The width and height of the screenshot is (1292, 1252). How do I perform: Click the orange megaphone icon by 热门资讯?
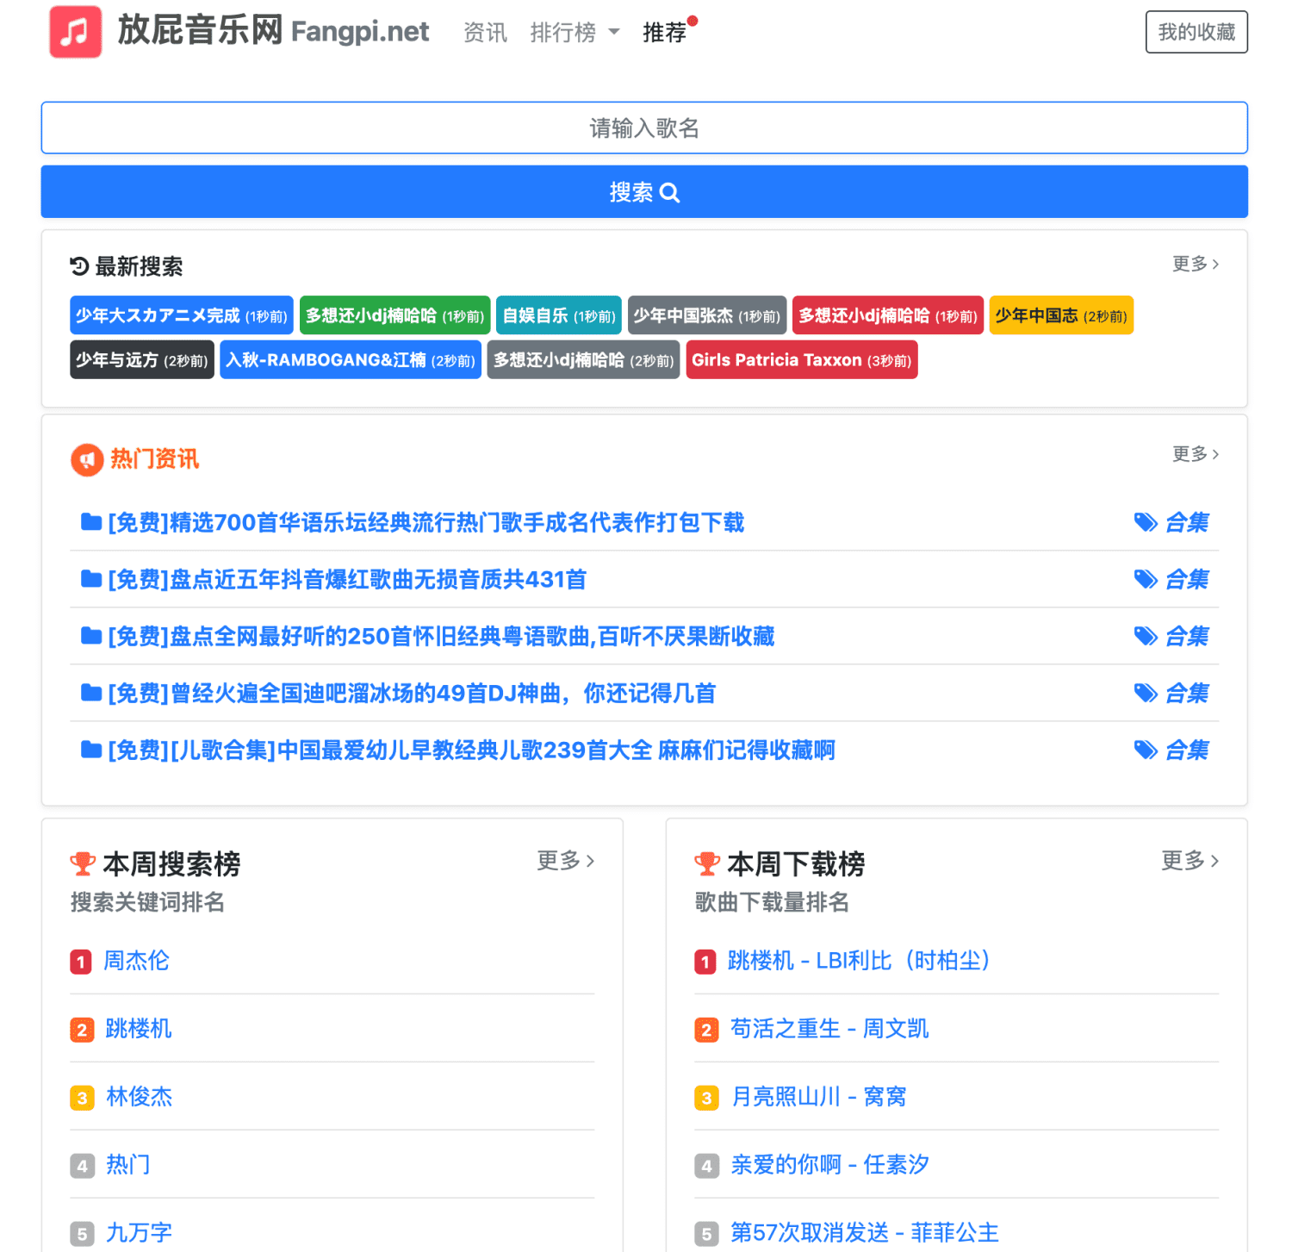(x=87, y=459)
